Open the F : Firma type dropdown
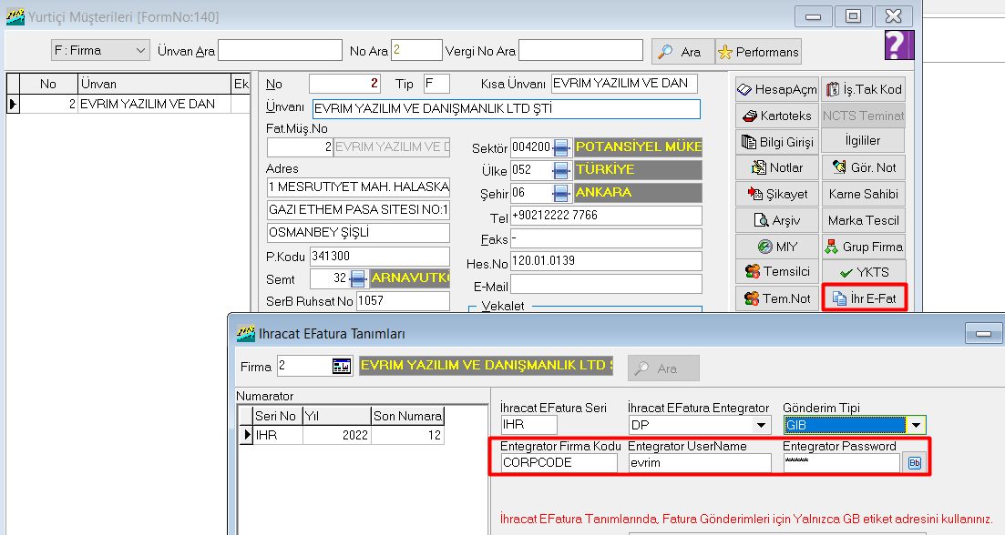 pyautogui.click(x=100, y=50)
